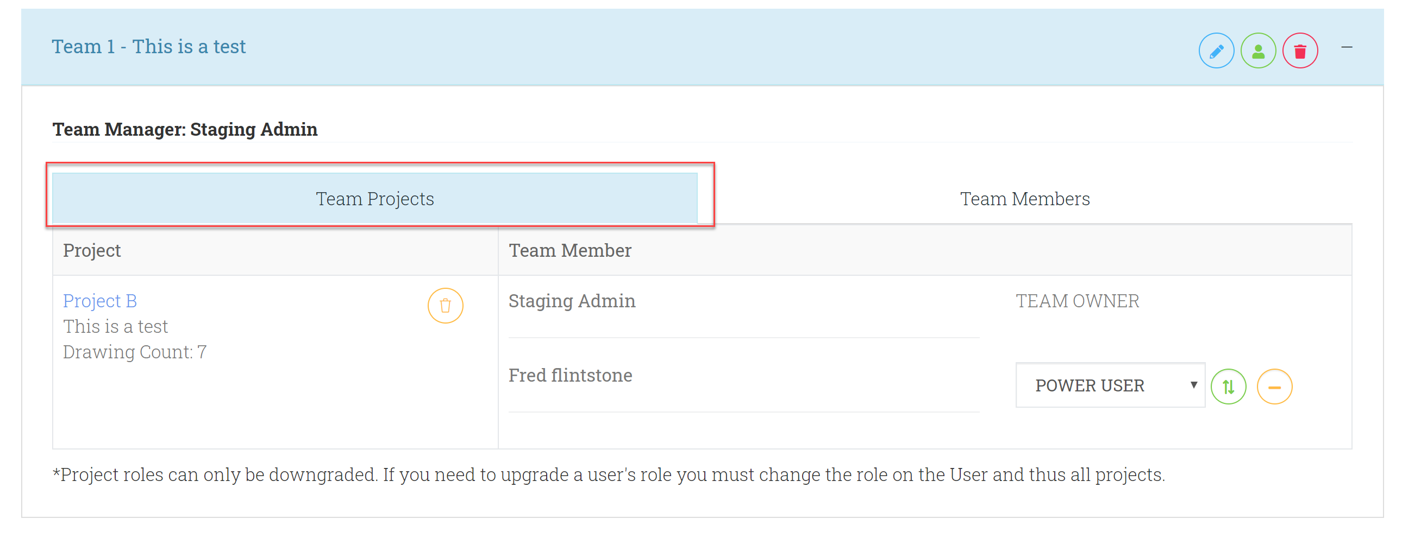
Task: Click the Team 1 - This is a test title
Action: (x=148, y=47)
